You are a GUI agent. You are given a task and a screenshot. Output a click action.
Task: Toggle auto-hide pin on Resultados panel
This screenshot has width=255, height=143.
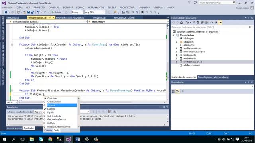click(164, 107)
